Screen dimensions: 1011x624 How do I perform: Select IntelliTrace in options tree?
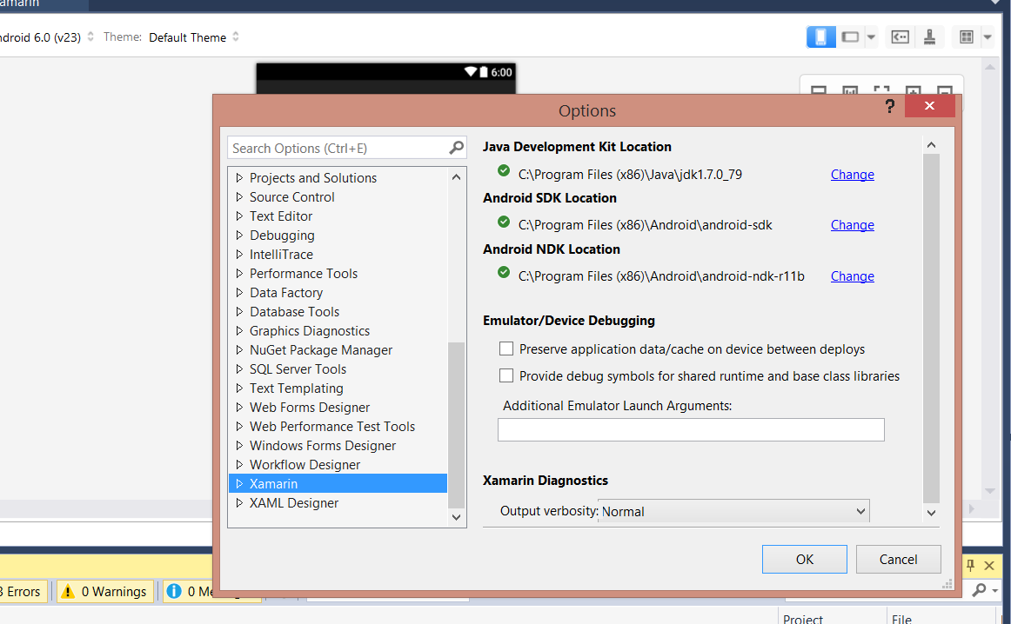[281, 255]
